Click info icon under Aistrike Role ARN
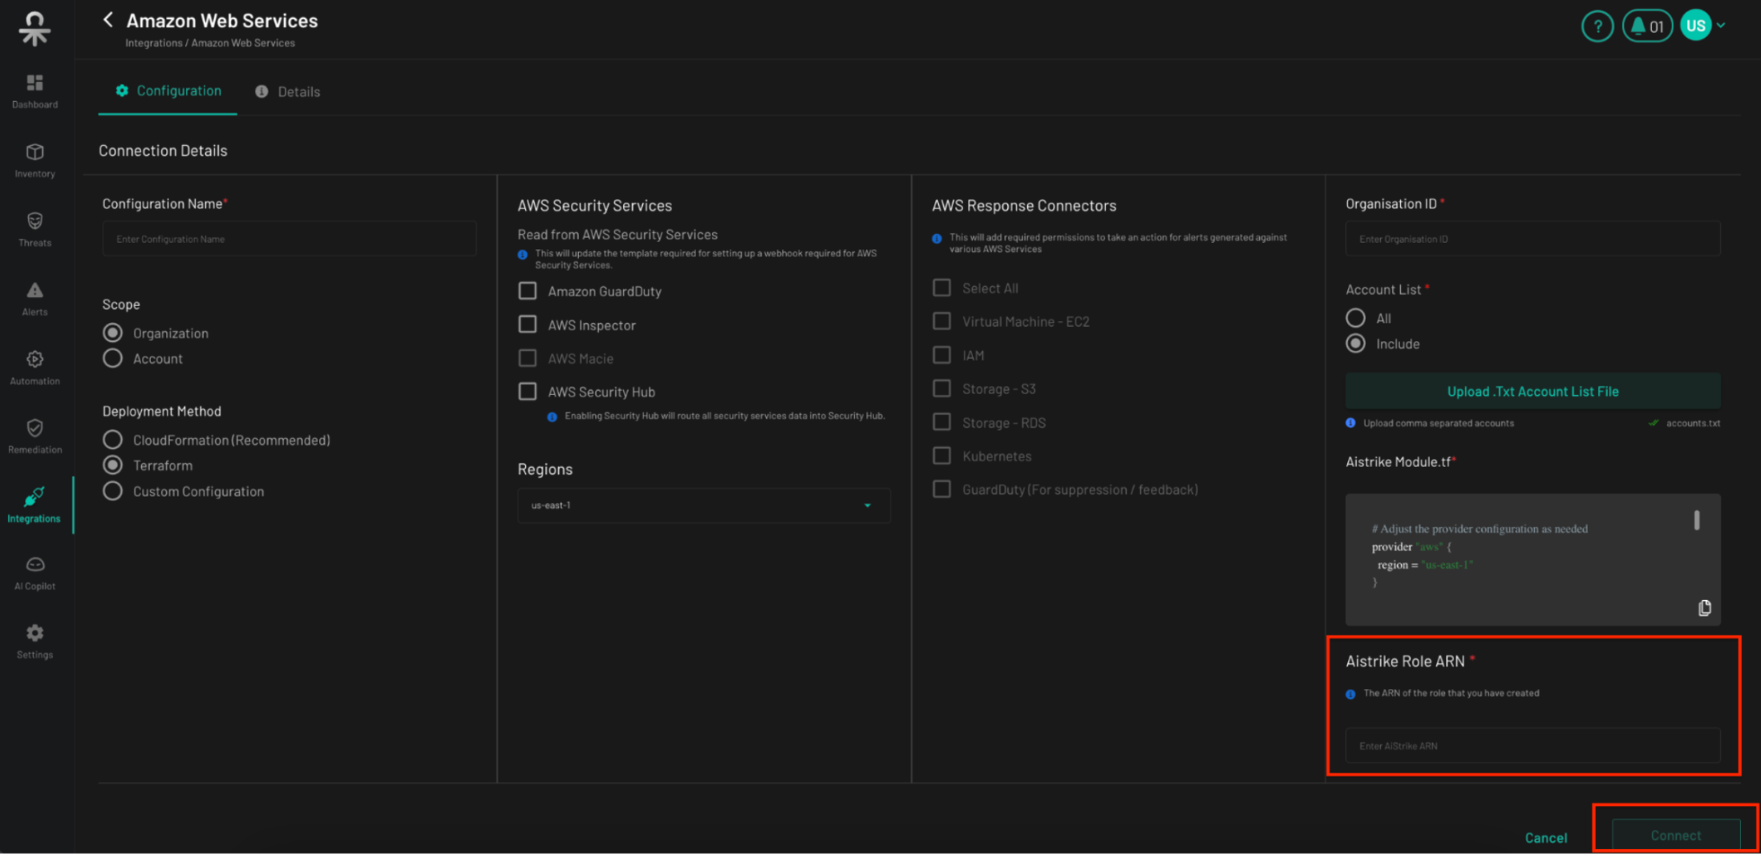Image resolution: width=1761 pixels, height=854 pixels. (x=1350, y=694)
